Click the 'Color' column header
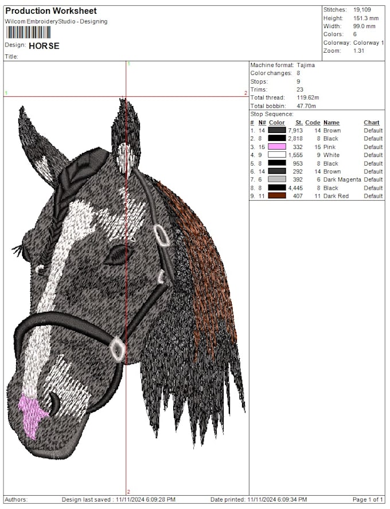This screenshot has height=509, width=390. (277, 123)
